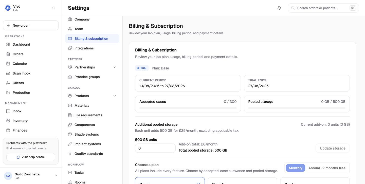Select Billing & subscription in settings
365x184 pixels.
point(92,39)
